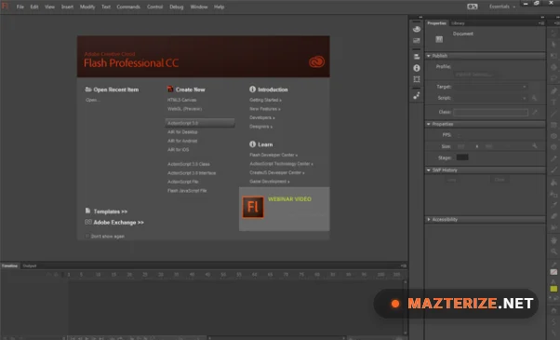Open the Debug menu
Screen dimensions: 560x340
[176, 7]
